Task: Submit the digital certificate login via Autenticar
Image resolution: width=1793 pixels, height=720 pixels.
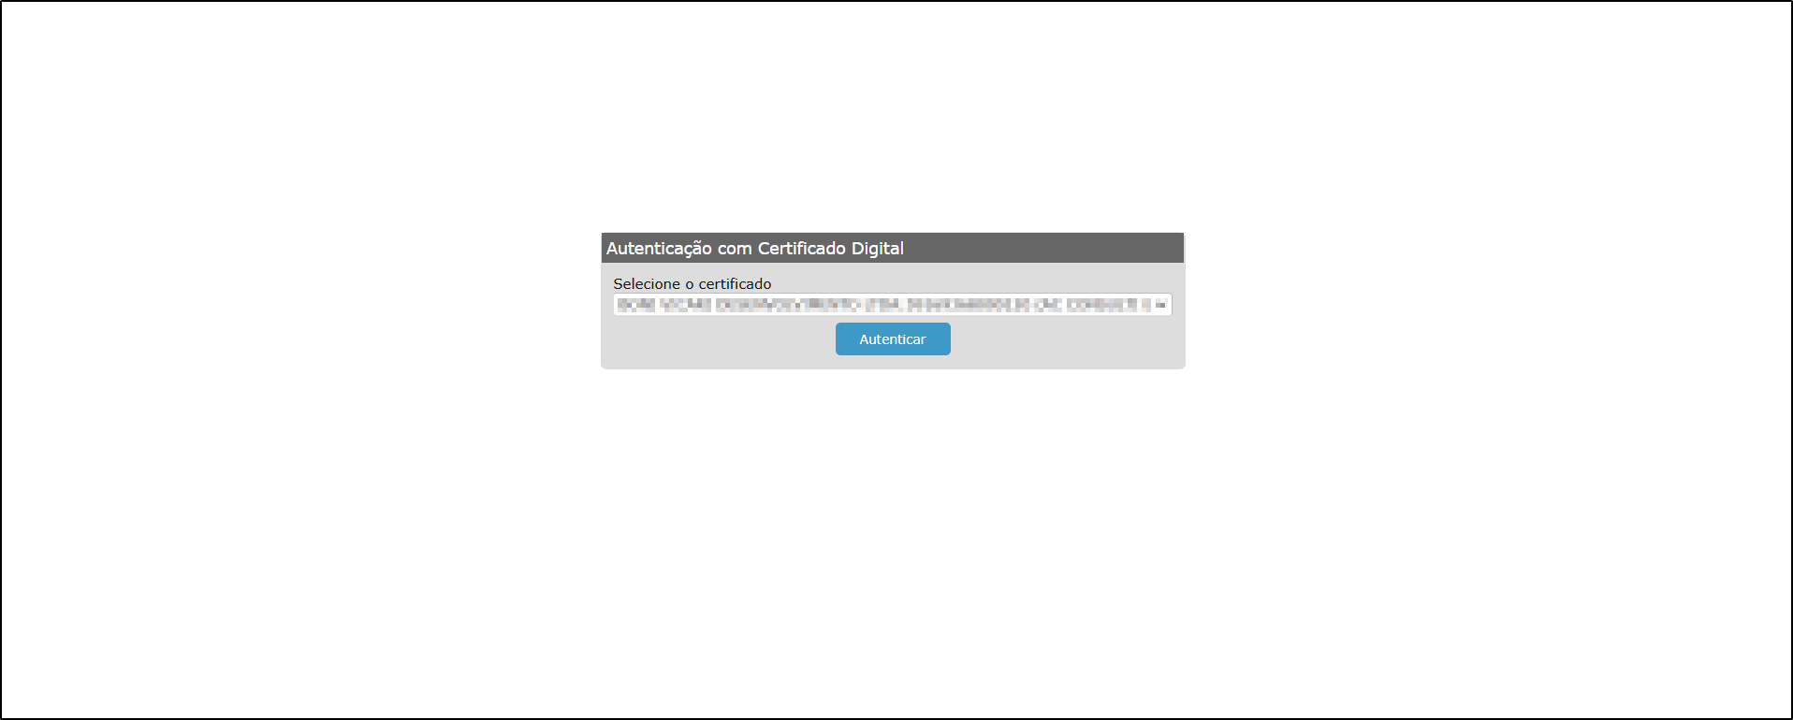Action: click(893, 338)
